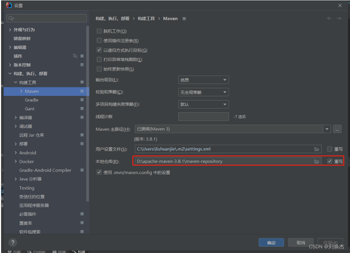Click project-level icon beside 编译器

pos(82,117)
